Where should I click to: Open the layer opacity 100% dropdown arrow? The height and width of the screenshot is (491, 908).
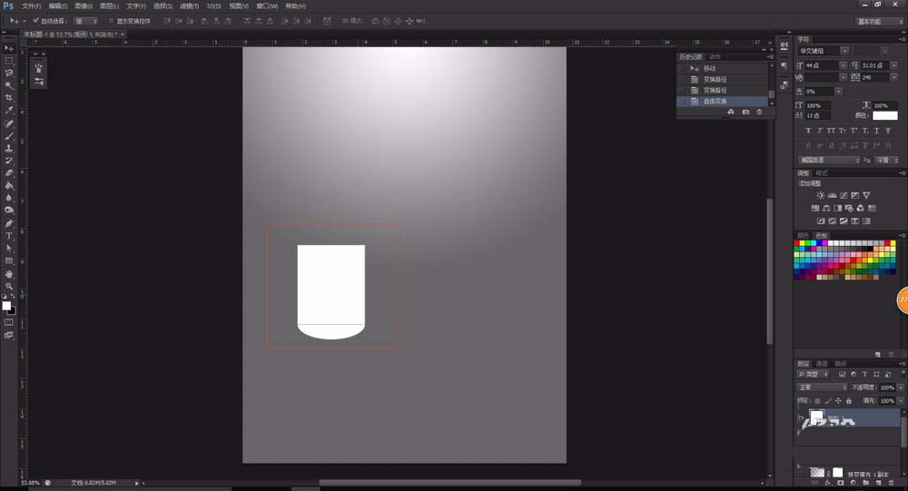[901, 388]
